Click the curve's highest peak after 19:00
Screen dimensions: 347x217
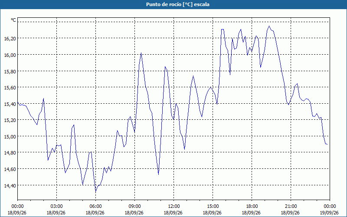[269, 26]
